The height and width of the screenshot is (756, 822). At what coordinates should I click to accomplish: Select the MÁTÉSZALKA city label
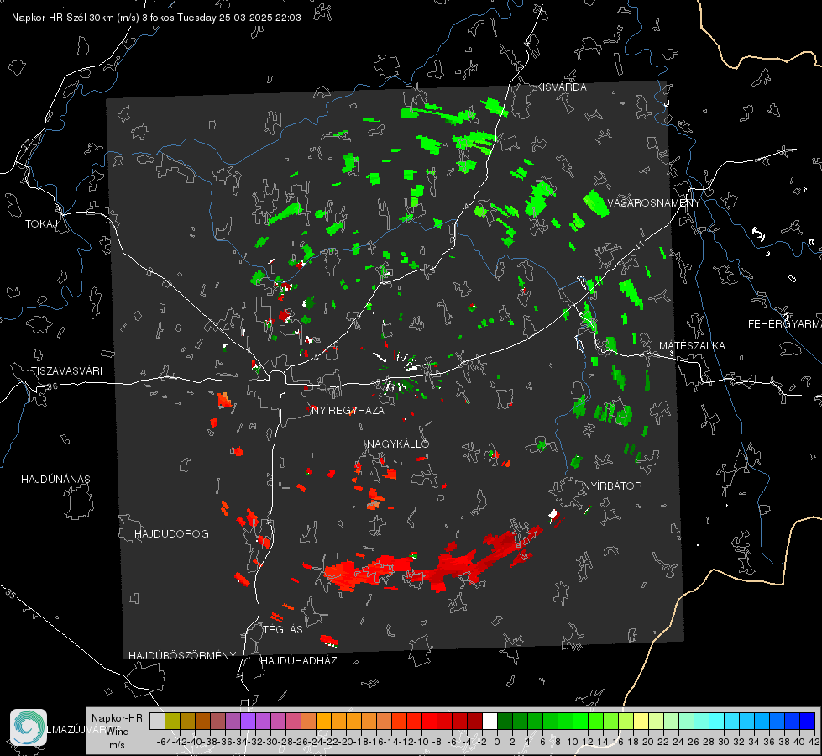[x=692, y=346]
